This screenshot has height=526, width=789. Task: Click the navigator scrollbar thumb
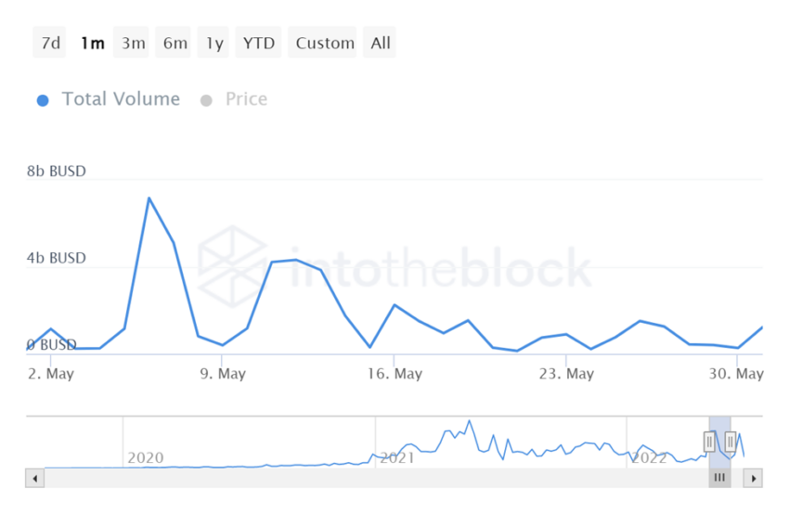[x=719, y=479]
